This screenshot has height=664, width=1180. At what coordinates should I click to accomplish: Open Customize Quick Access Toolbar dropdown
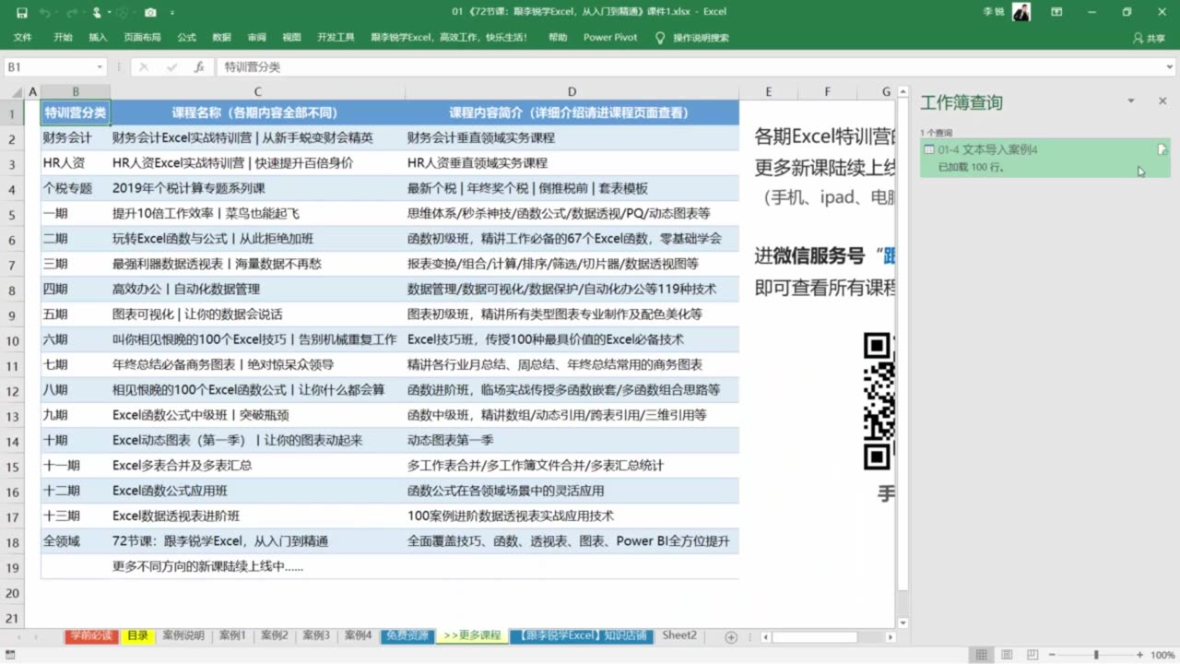click(x=174, y=13)
